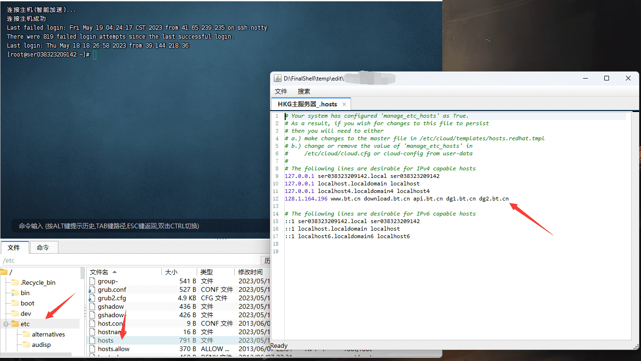Click the boot folder icon

tap(15, 303)
